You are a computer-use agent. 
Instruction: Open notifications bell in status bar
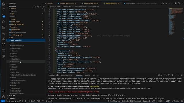[182, 101]
